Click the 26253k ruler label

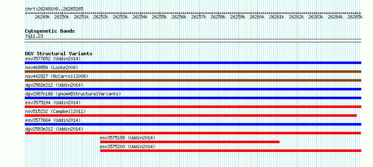pos(120,17)
